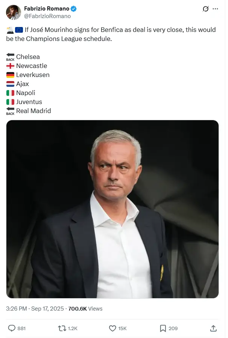Open the three-dot more options menu
Viewport: 228px width, 338px height.
[x=215, y=9]
